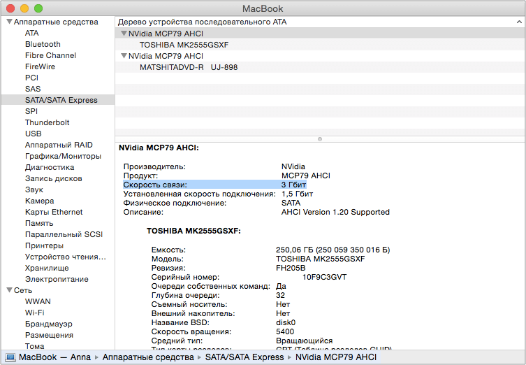Click the serial number 10F9C3GVT
Image resolution: width=526 pixels, height=365 pixels.
(x=324, y=277)
